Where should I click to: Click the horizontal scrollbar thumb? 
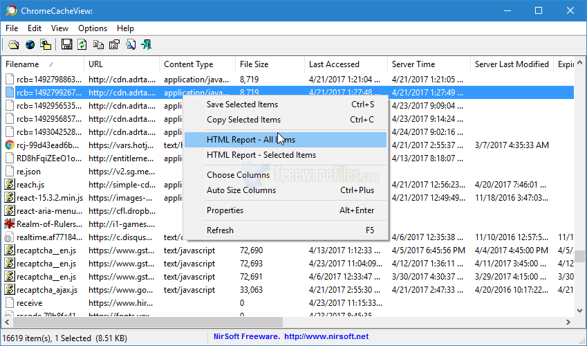click(x=148, y=322)
